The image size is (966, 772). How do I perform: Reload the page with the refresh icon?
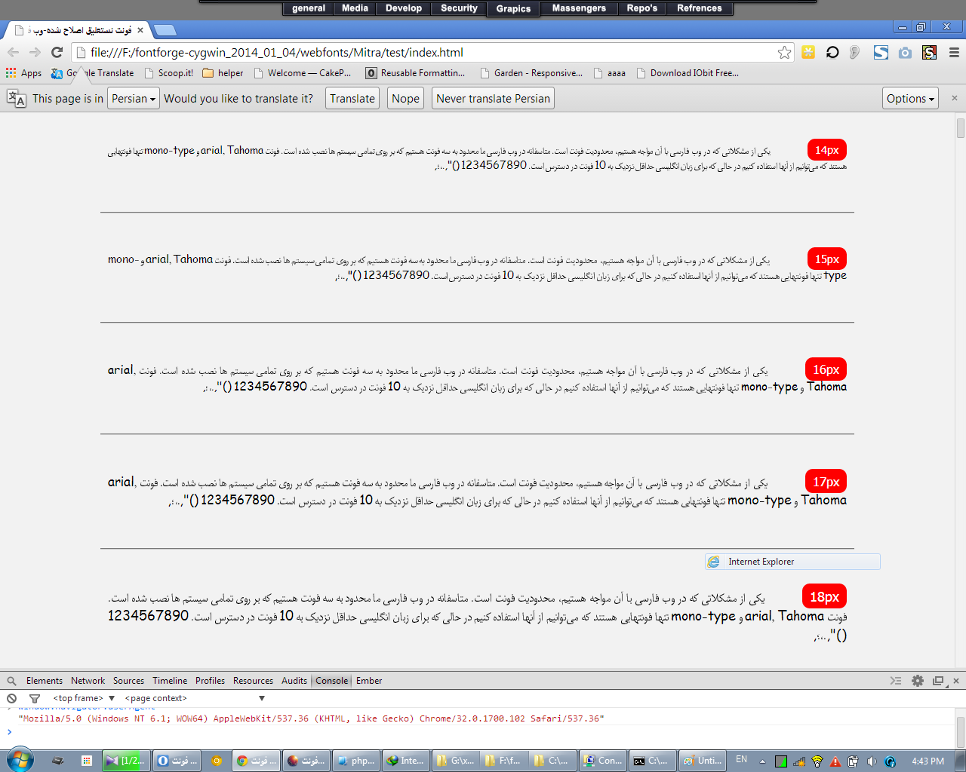point(57,52)
